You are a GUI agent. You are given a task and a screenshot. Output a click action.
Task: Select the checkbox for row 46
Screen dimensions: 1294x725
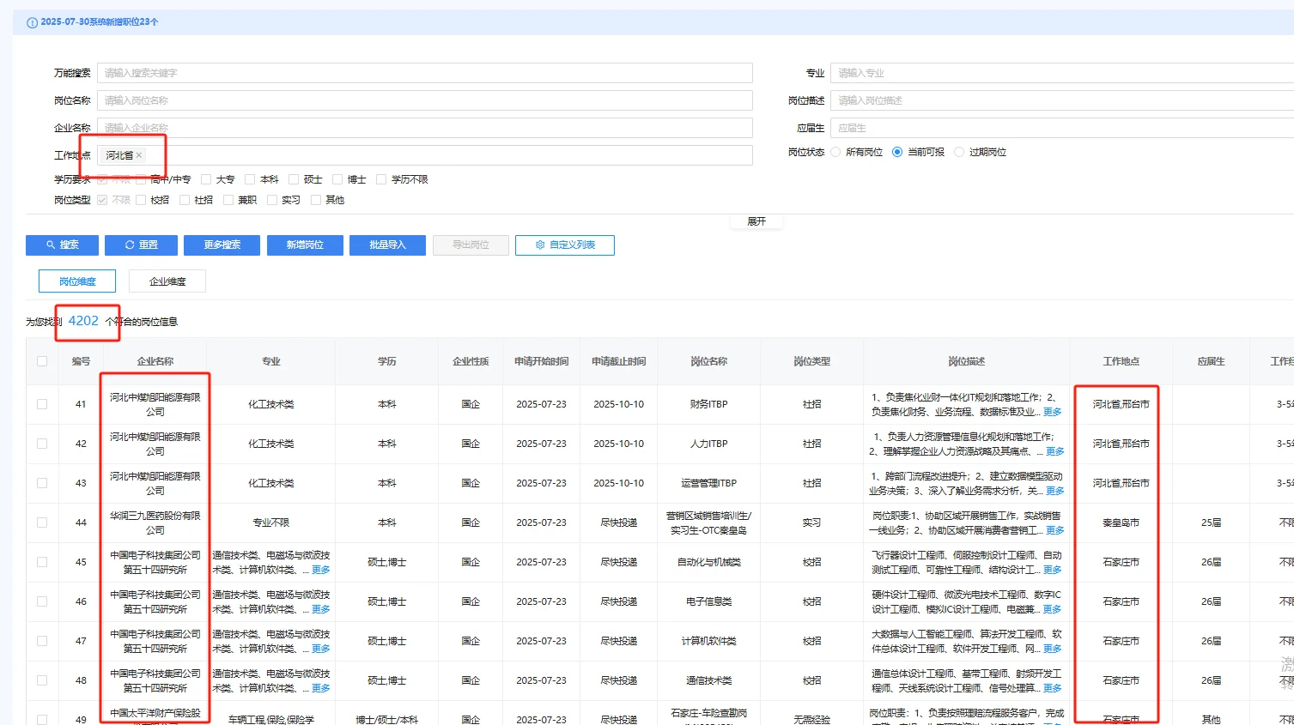pyautogui.click(x=42, y=601)
